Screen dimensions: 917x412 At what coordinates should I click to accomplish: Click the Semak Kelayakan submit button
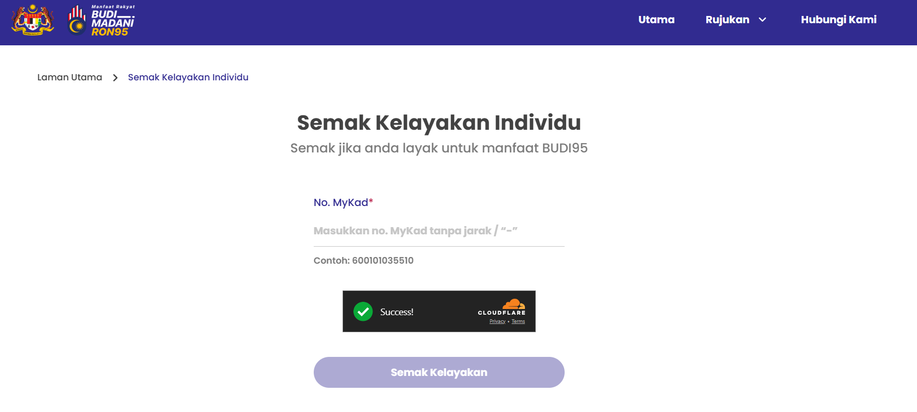[x=439, y=372]
